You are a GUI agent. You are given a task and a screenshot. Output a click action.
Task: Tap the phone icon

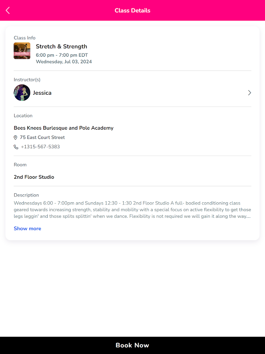(16, 147)
